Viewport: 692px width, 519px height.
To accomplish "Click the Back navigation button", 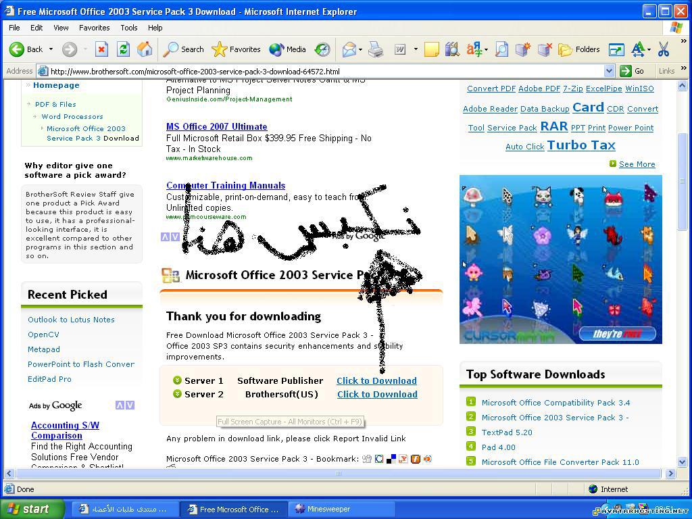I will pos(26,49).
